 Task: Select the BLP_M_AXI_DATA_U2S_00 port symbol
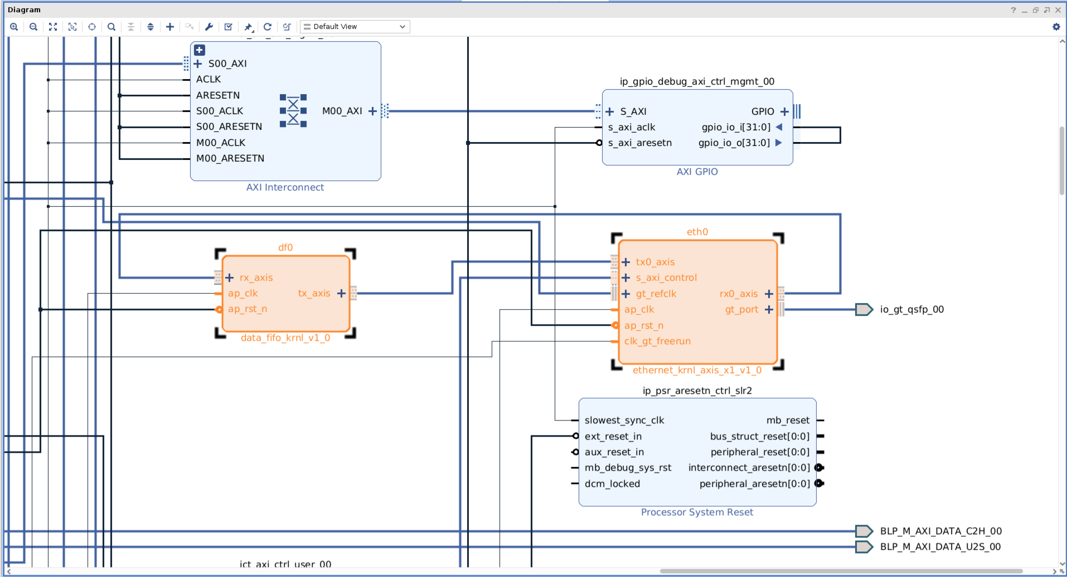[864, 546]
